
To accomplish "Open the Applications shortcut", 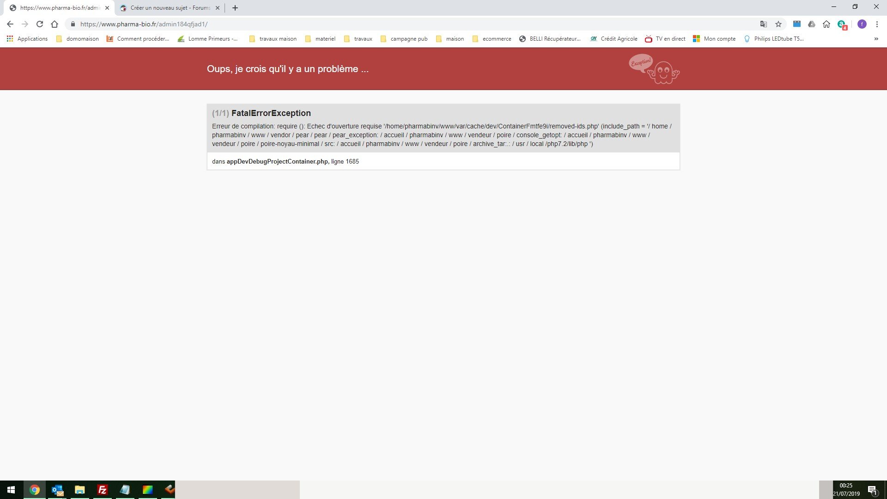I will 27,39.
